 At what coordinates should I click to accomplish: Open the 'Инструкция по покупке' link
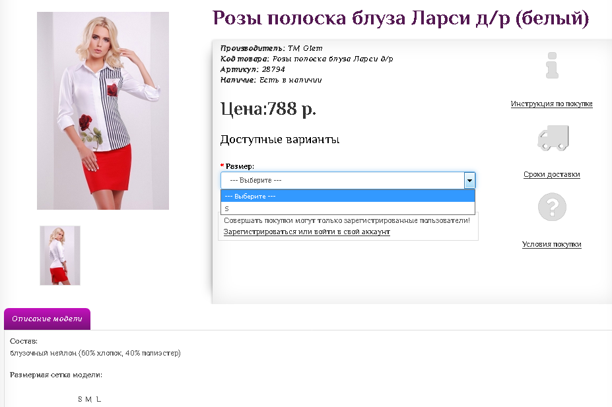551,104
